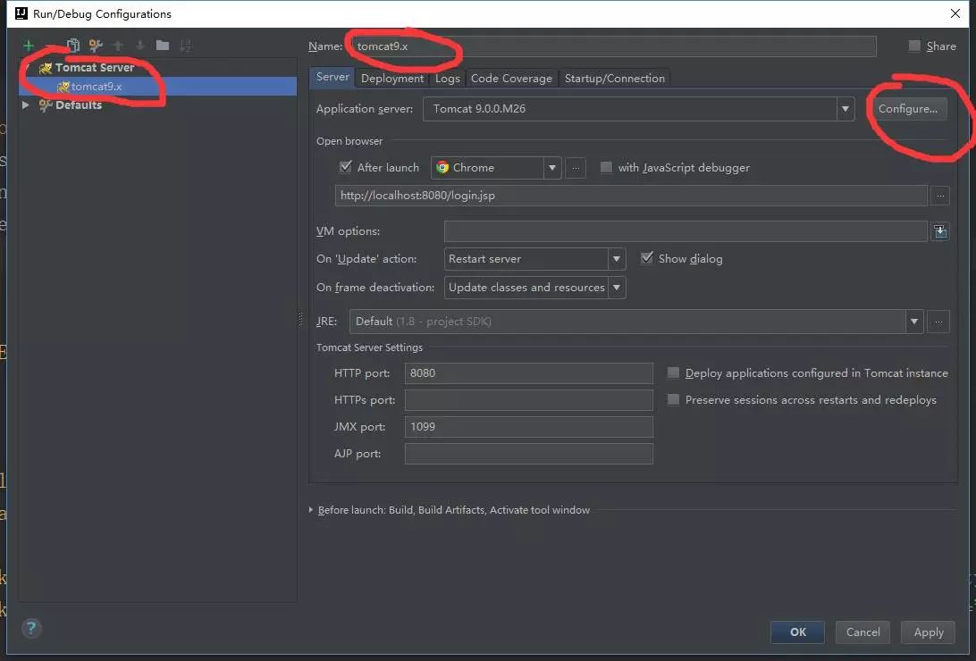Expand the Defaults tree node
The image size is (976, 661).
point(26,105)
